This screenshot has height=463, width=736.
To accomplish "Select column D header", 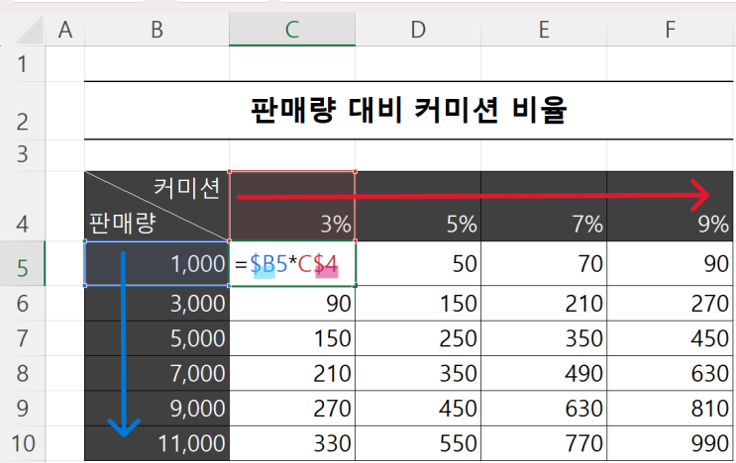I will coord(418,30).
